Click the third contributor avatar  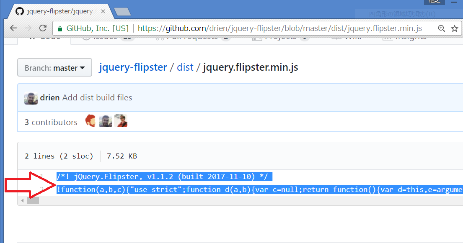(x=121, y=121)
